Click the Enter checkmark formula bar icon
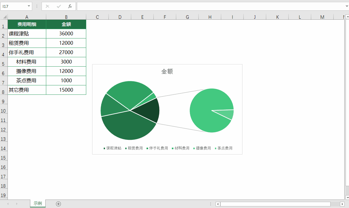349x208 pixels. point(59,6)
